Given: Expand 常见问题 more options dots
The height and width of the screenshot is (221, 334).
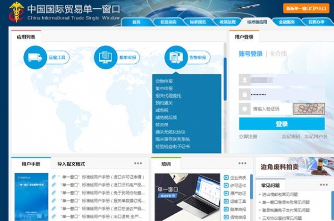Looking at the screenshot, I should point(323,185).
